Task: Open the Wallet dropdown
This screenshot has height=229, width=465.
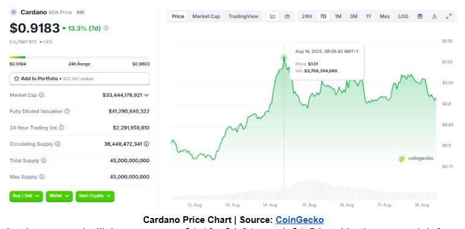Action: 59,196
